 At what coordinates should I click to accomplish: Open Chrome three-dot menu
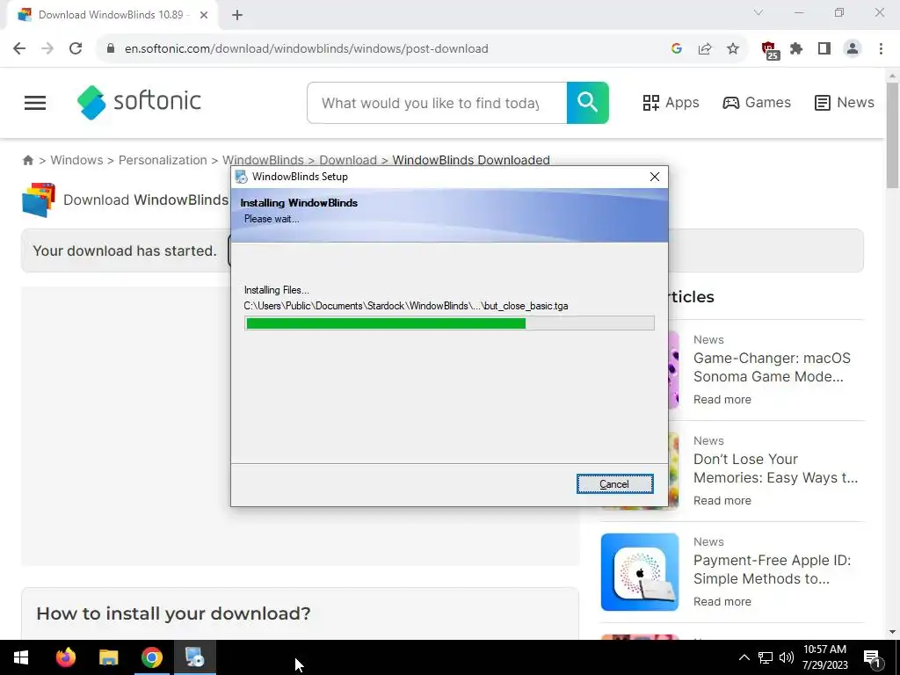[881, 49]
